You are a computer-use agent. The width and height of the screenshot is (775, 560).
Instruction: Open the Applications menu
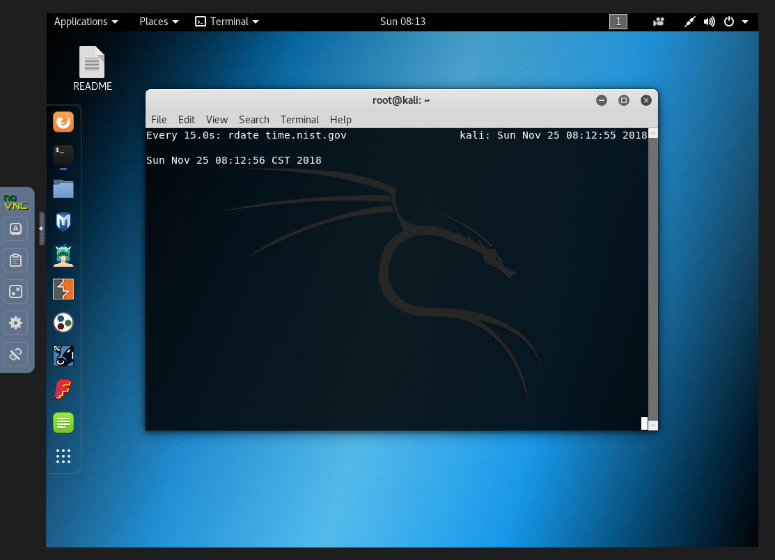(86, 22)
